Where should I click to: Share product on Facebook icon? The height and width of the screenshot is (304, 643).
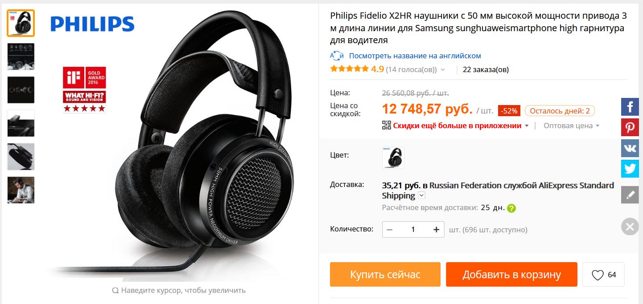[x=630, y=107]
